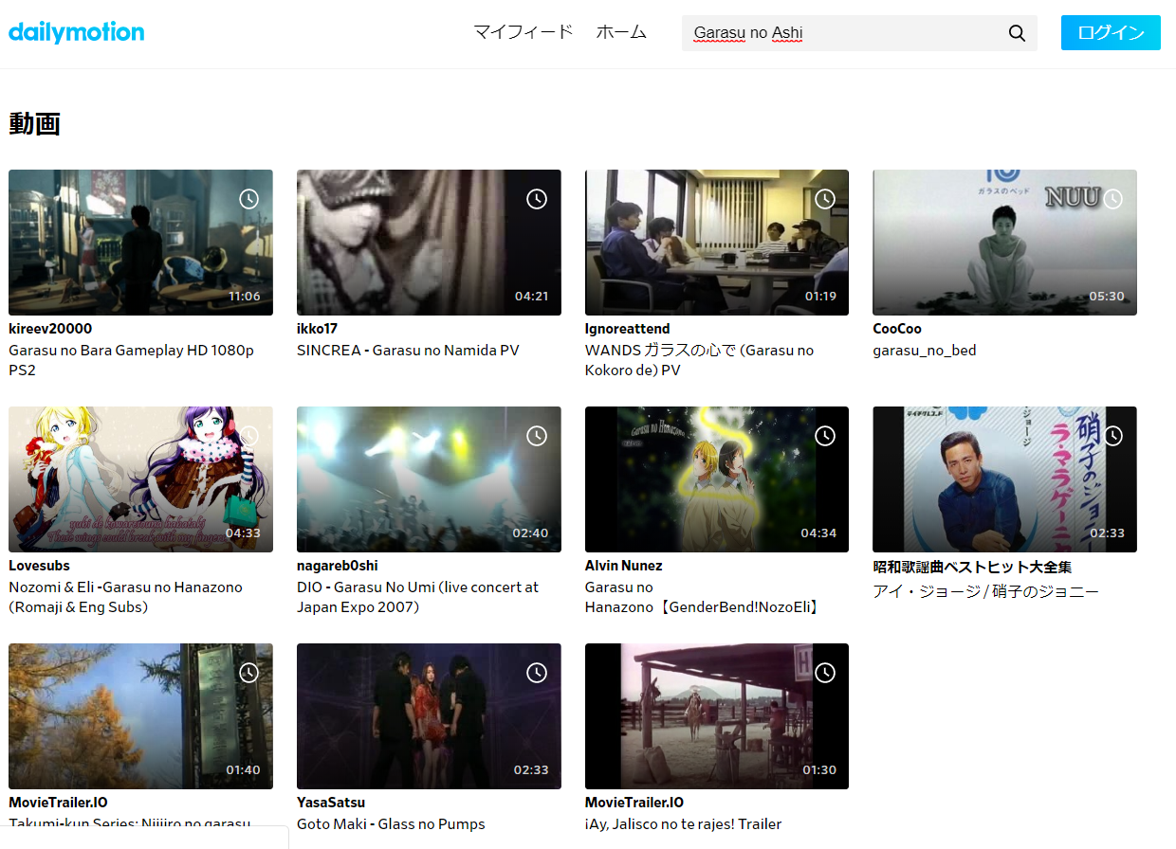Open title Goto Maki - Glass no Pumps
Image resolution: width=1176 pixels, height=849 pixels.
click(x=391, y=824)
